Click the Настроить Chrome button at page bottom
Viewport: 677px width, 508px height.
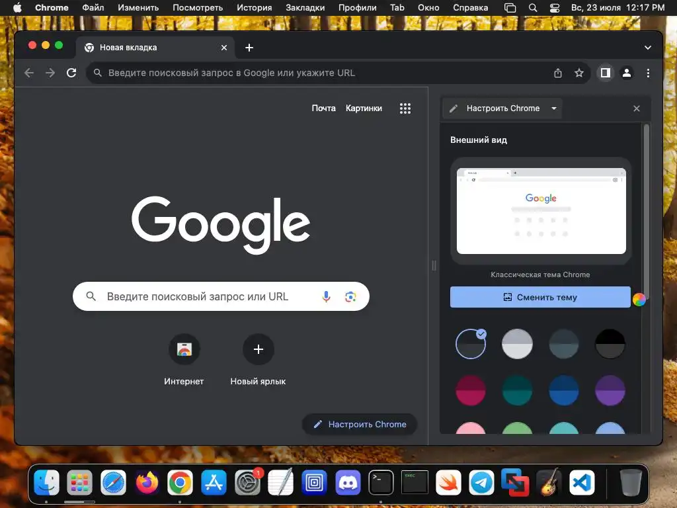(360, 424)
